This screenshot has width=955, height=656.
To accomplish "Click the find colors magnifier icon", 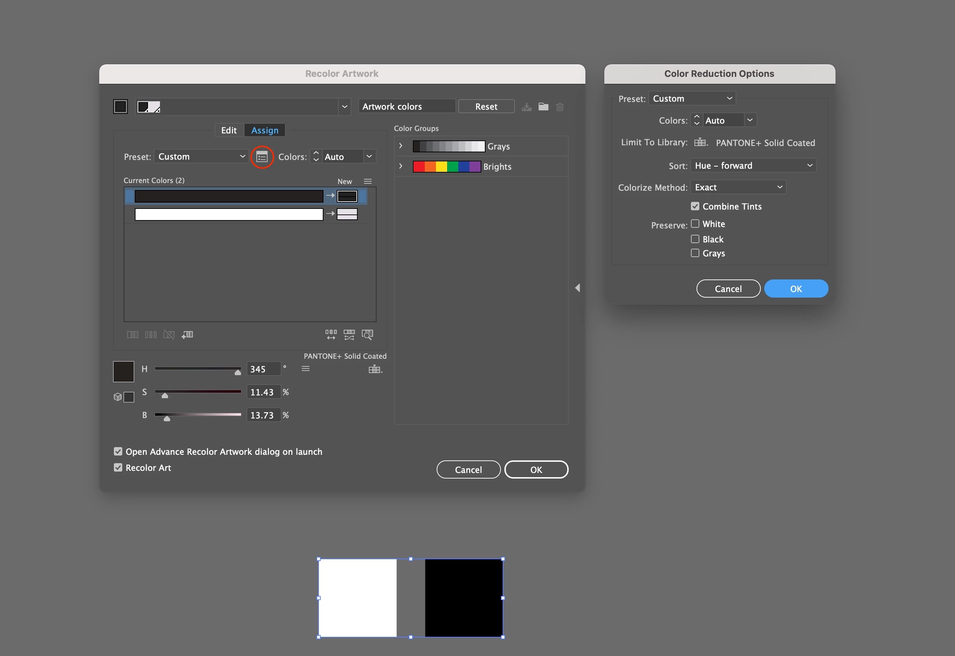I will click(367, 335).
